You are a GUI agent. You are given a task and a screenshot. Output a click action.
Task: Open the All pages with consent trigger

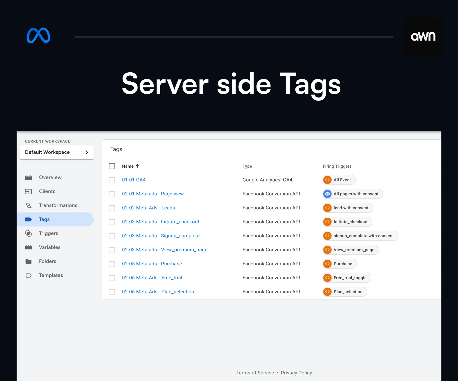pyautogui.click(x=353, y=194)
